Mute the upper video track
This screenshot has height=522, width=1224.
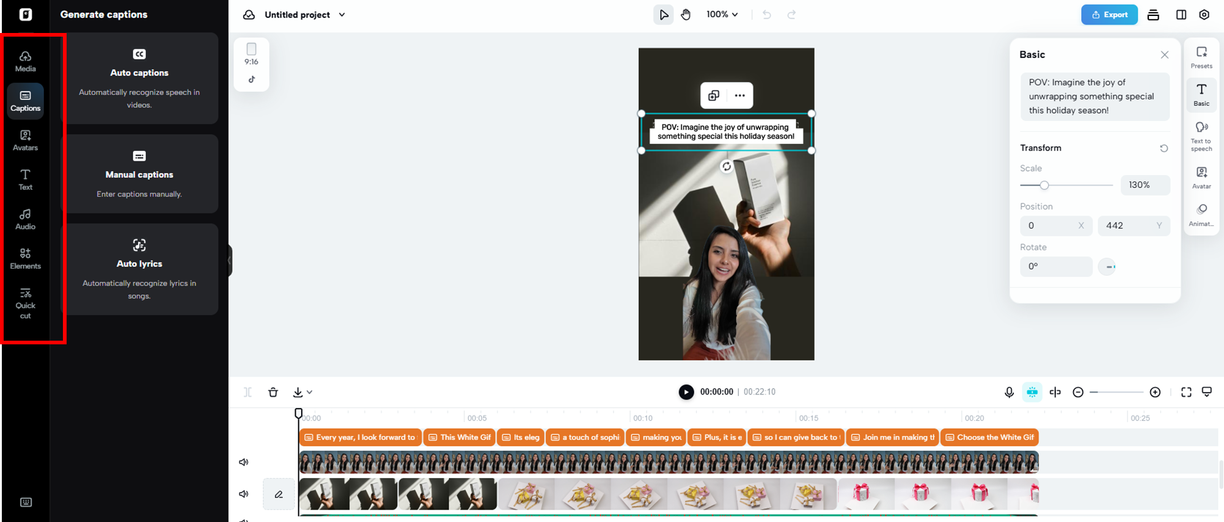click(x=244, y=462)
